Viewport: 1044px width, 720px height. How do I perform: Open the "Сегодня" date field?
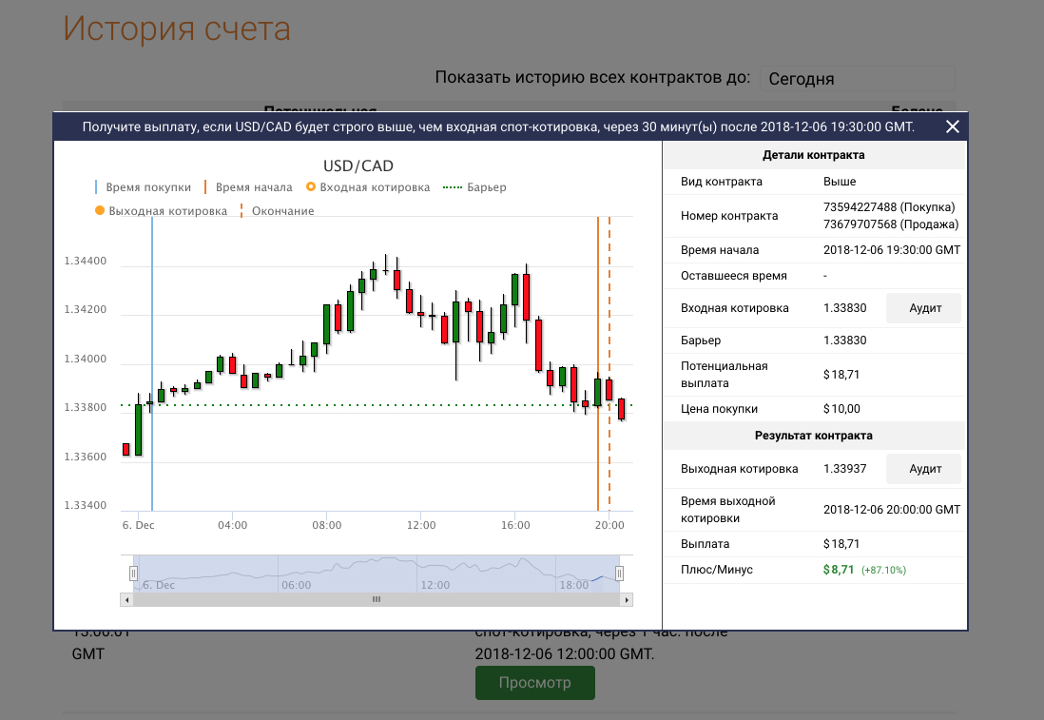tap(856, 79)
